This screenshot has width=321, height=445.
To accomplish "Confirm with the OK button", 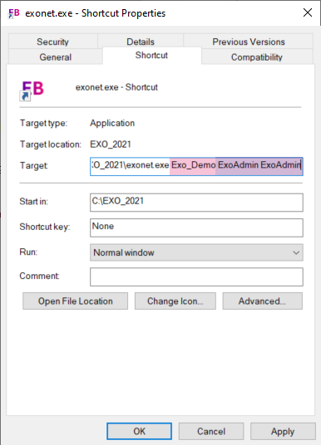I will (x=140, y=432).
